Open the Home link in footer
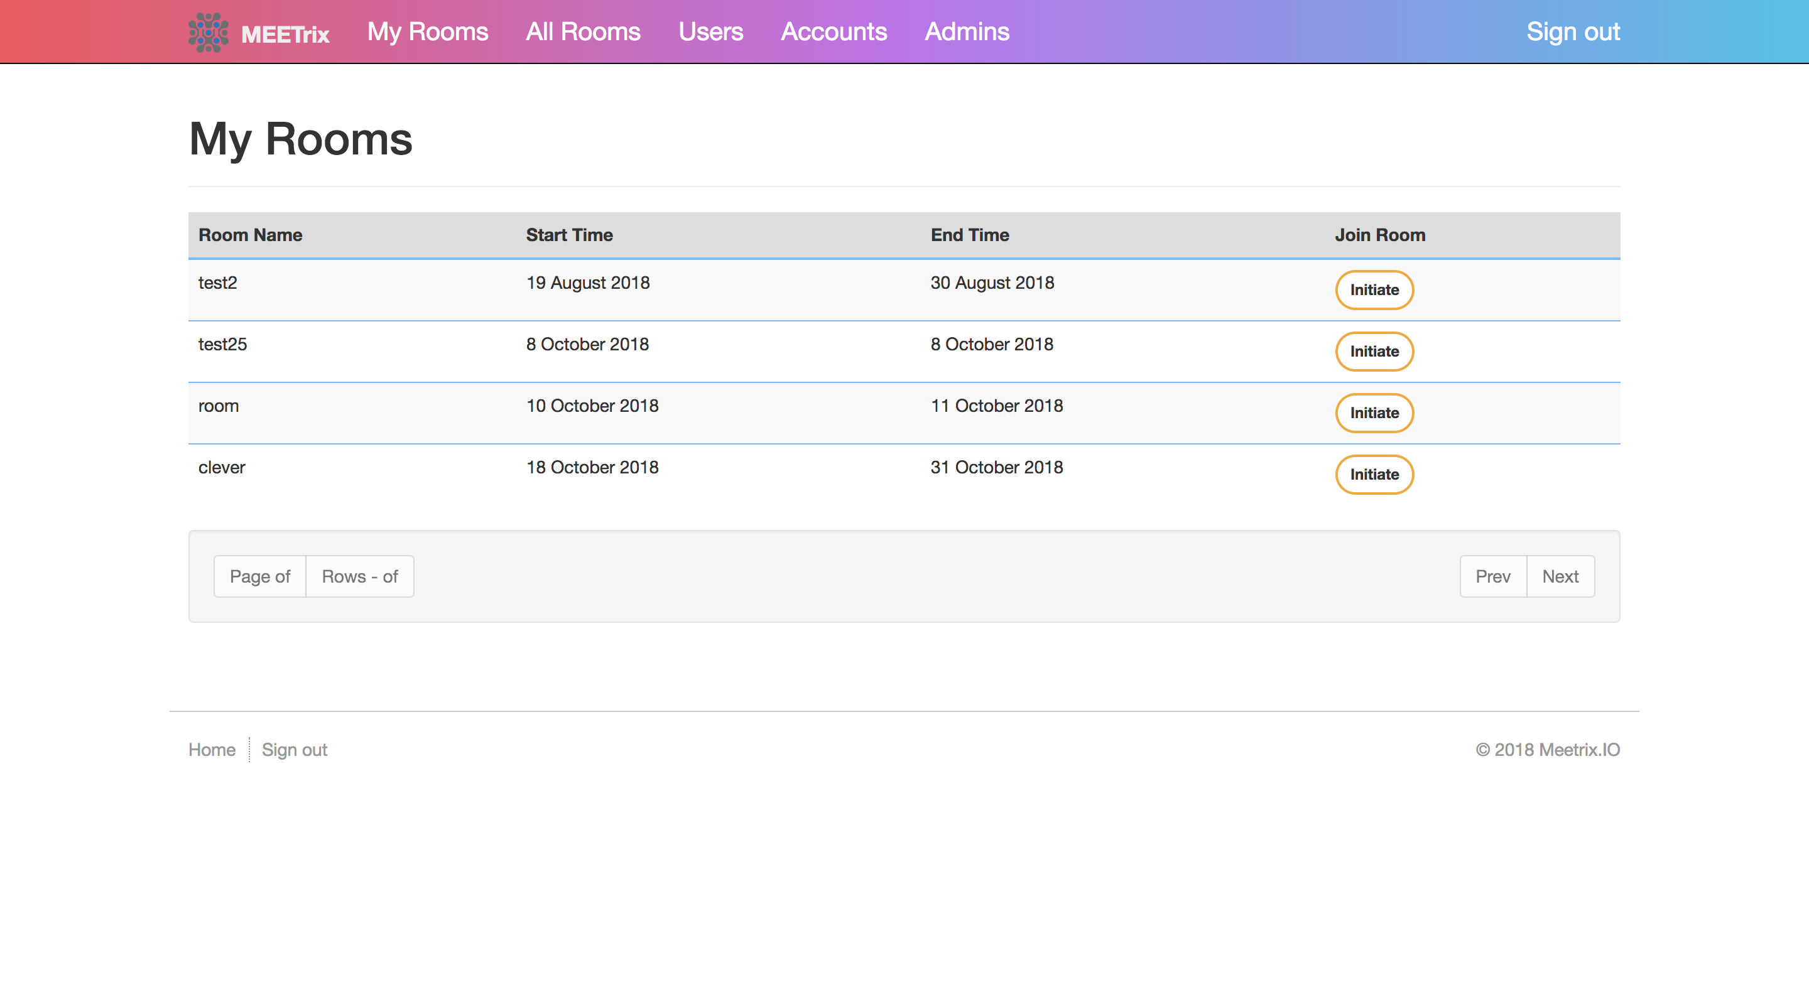This screenshot has height=992, width=1809. click(x=212, y=750)
